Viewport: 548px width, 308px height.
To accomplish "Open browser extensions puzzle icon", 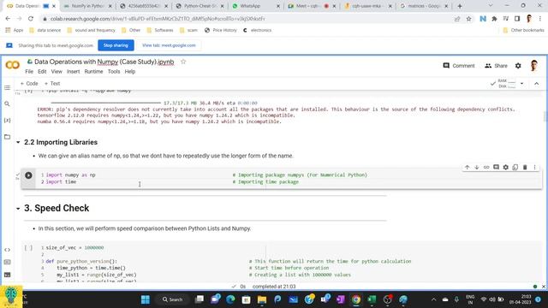I will point(494,19).
